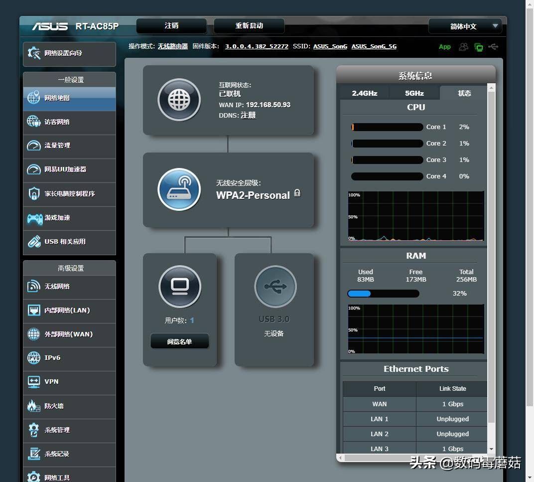Open 无线网络 wireless settings icon
The height and width of the screenshot is (482, 534).
point(34,286)
